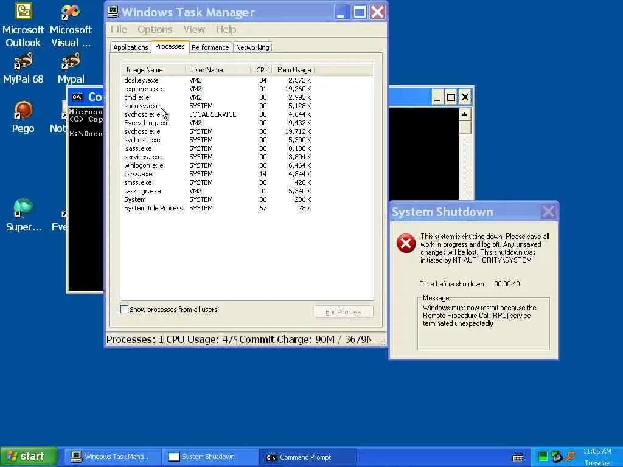
Task: Select the spoolsv.exe process row
Action: tap(218, 106)
